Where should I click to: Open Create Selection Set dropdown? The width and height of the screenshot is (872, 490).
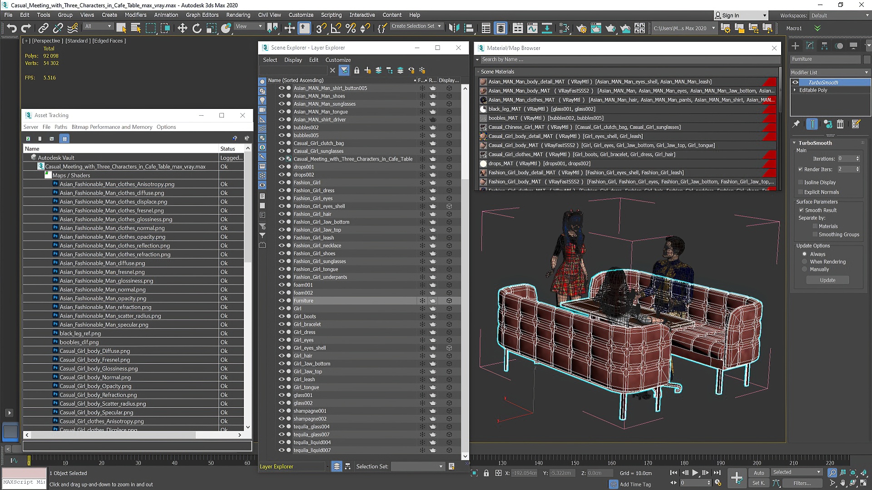416,26
